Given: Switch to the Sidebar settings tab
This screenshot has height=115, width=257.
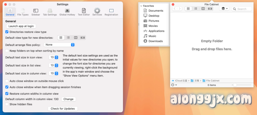Looking at the screenshot, I should 36,12.
